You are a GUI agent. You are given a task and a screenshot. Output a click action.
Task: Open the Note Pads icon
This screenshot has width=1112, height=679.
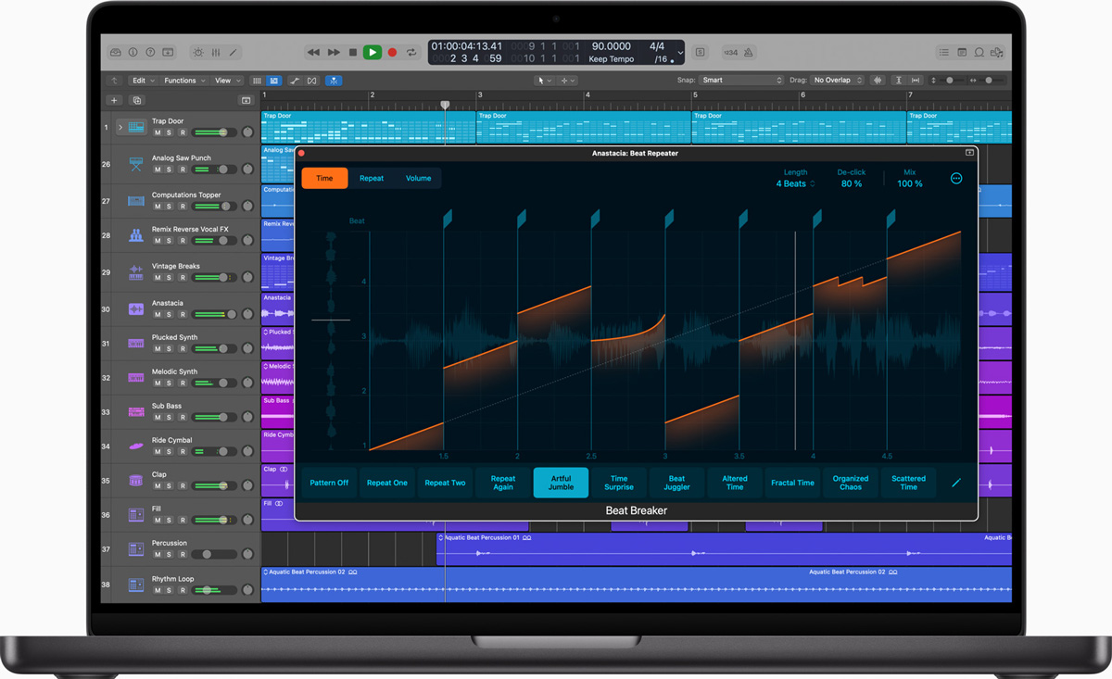coord(962,53)
